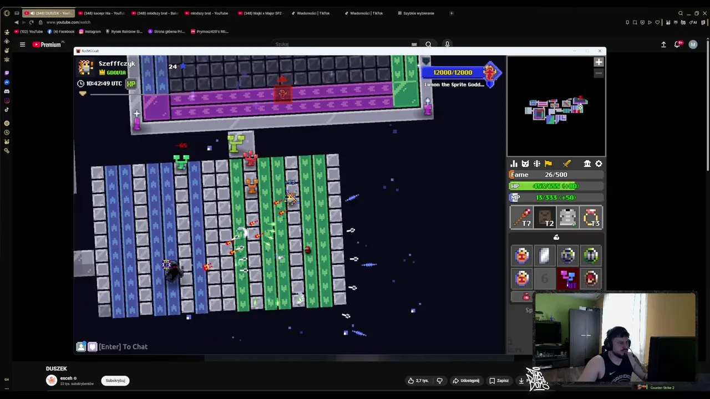Image resolution: width=710 pixels, height=399 pixels.
Task: Open the Facebook bookmark
Action: (61, 32)
